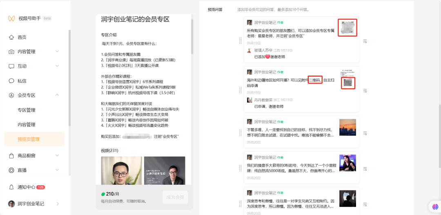Viewport: 441px width, 215px height.
Task: Click the 成为会员 button
Action: click(x=175, y=197)
